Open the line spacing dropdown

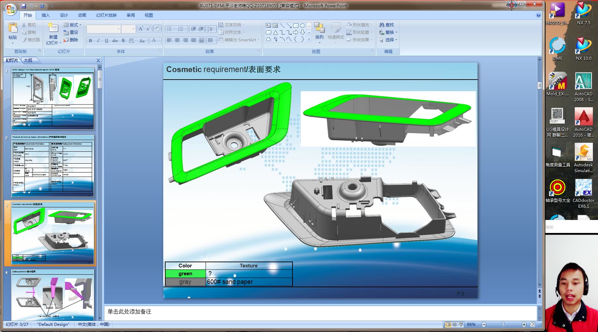coord(211,29)
